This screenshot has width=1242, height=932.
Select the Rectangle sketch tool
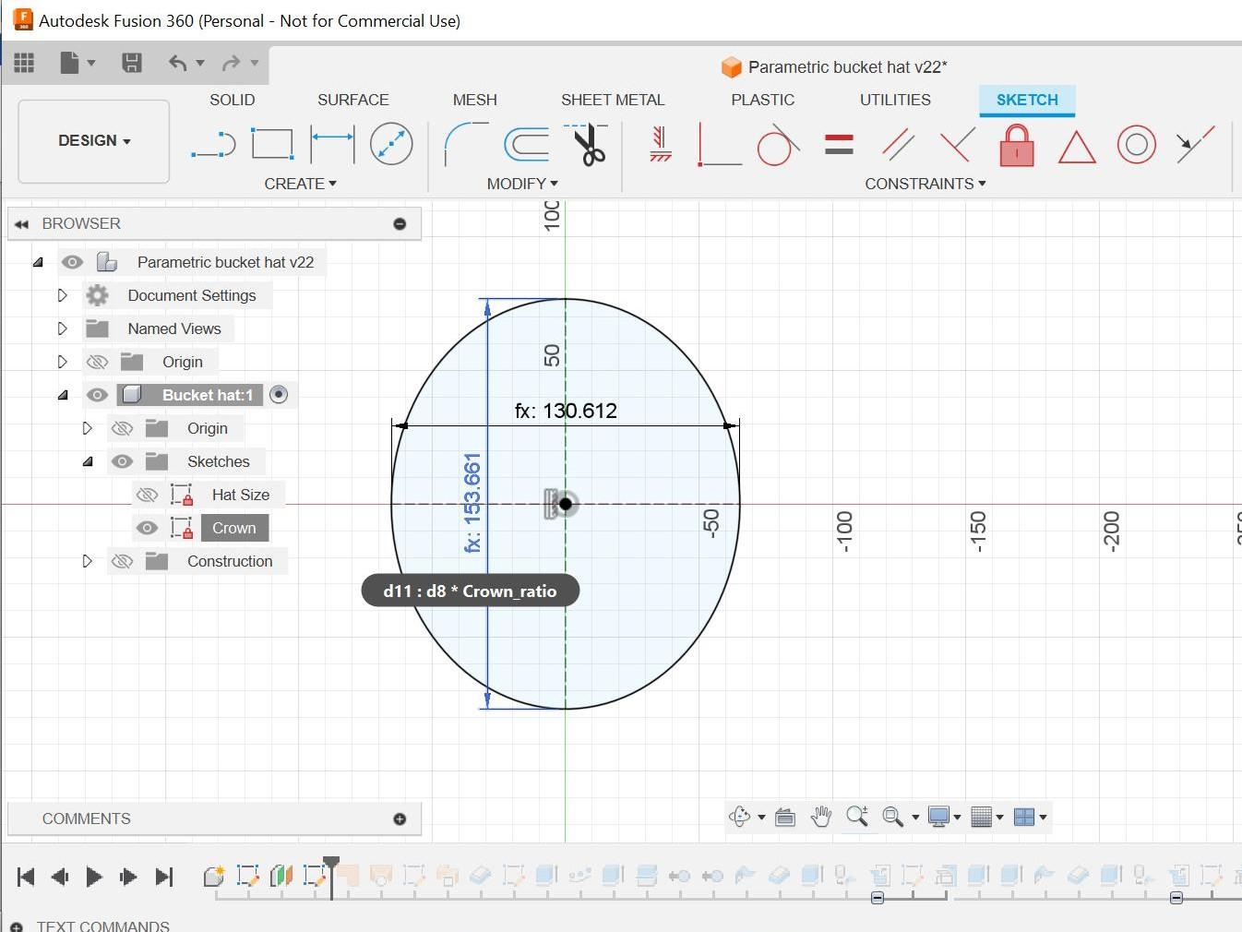point(272,144)
